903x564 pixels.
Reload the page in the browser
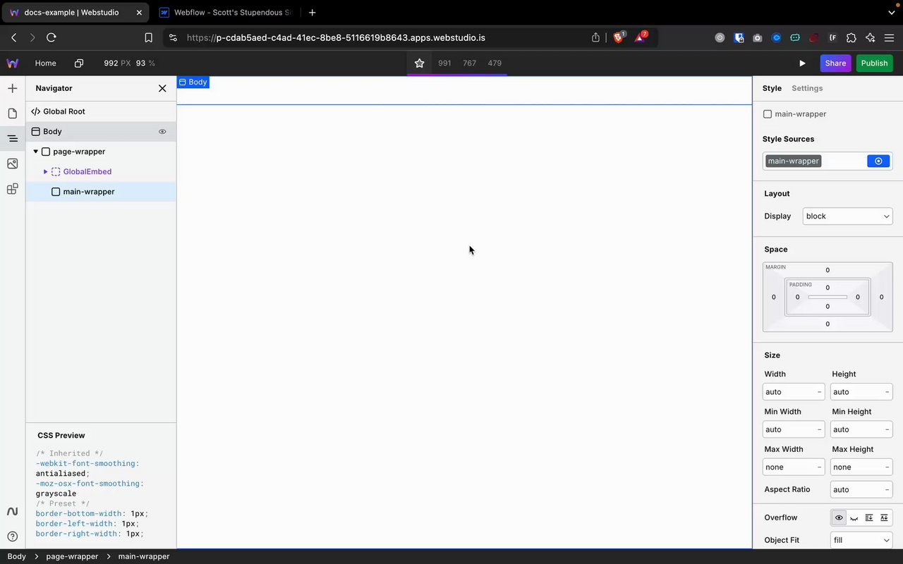tap(51, 37)
